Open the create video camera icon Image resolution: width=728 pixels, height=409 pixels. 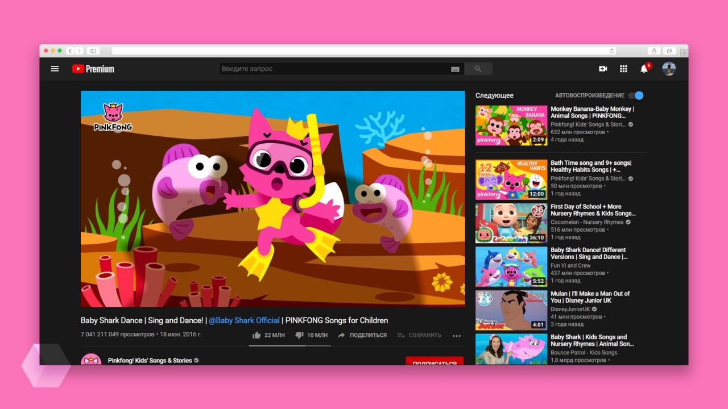603,69
